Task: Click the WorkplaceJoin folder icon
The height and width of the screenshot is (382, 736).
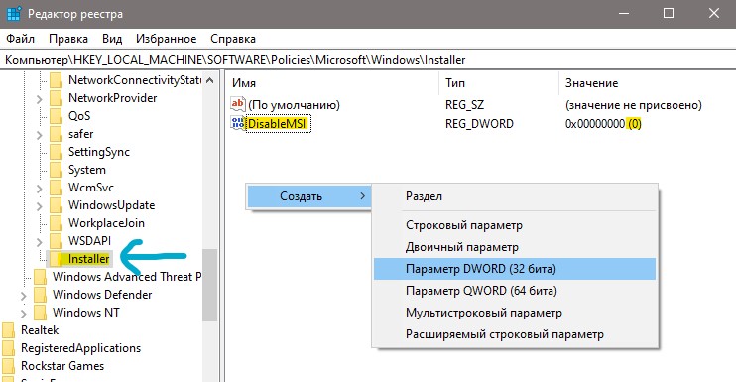Action: pyautogui.click(x=57, y=223)
